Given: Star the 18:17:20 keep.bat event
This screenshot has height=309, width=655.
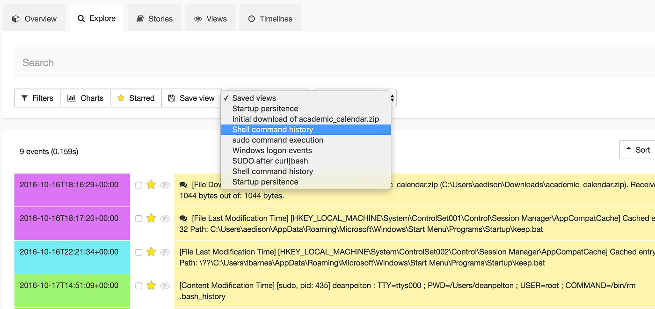Looking at the screenshot, I should pyautogui.click(x=151, y=218).
